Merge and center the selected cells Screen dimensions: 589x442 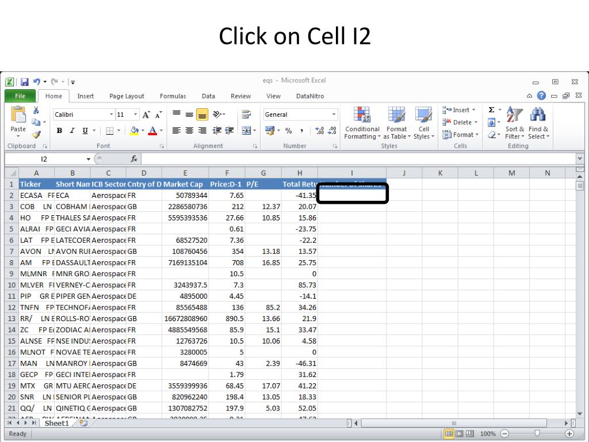(246, 131)
